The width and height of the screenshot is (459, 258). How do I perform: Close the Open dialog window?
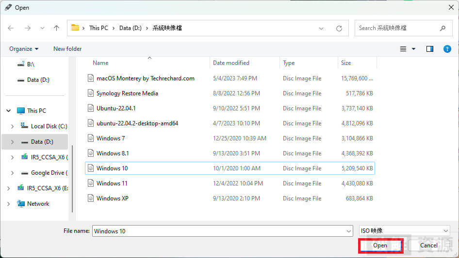(451, 7)
